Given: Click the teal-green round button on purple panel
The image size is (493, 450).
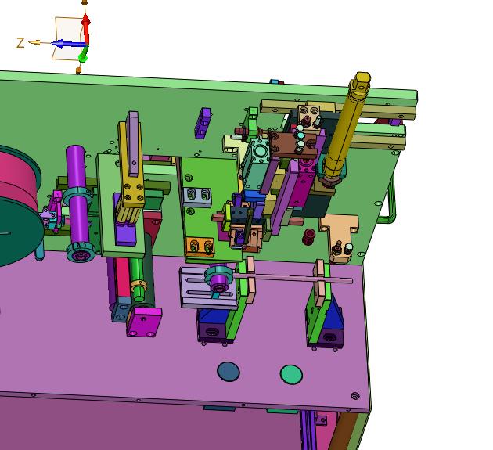Looking at the screenshot, I should (x=291, y=374).
